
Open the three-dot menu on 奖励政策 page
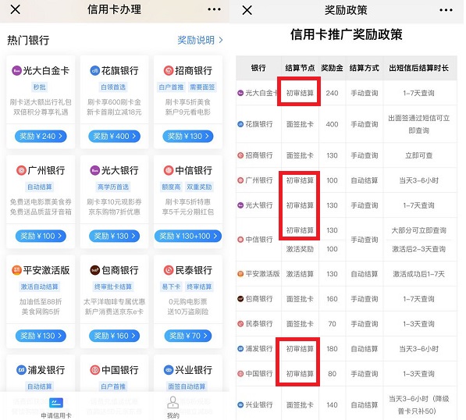[x=446, y=10]
